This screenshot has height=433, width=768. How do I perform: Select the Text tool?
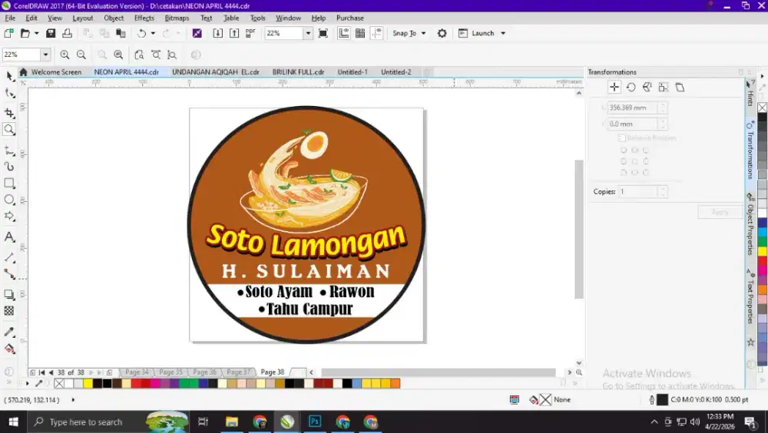tap(9, 237)
